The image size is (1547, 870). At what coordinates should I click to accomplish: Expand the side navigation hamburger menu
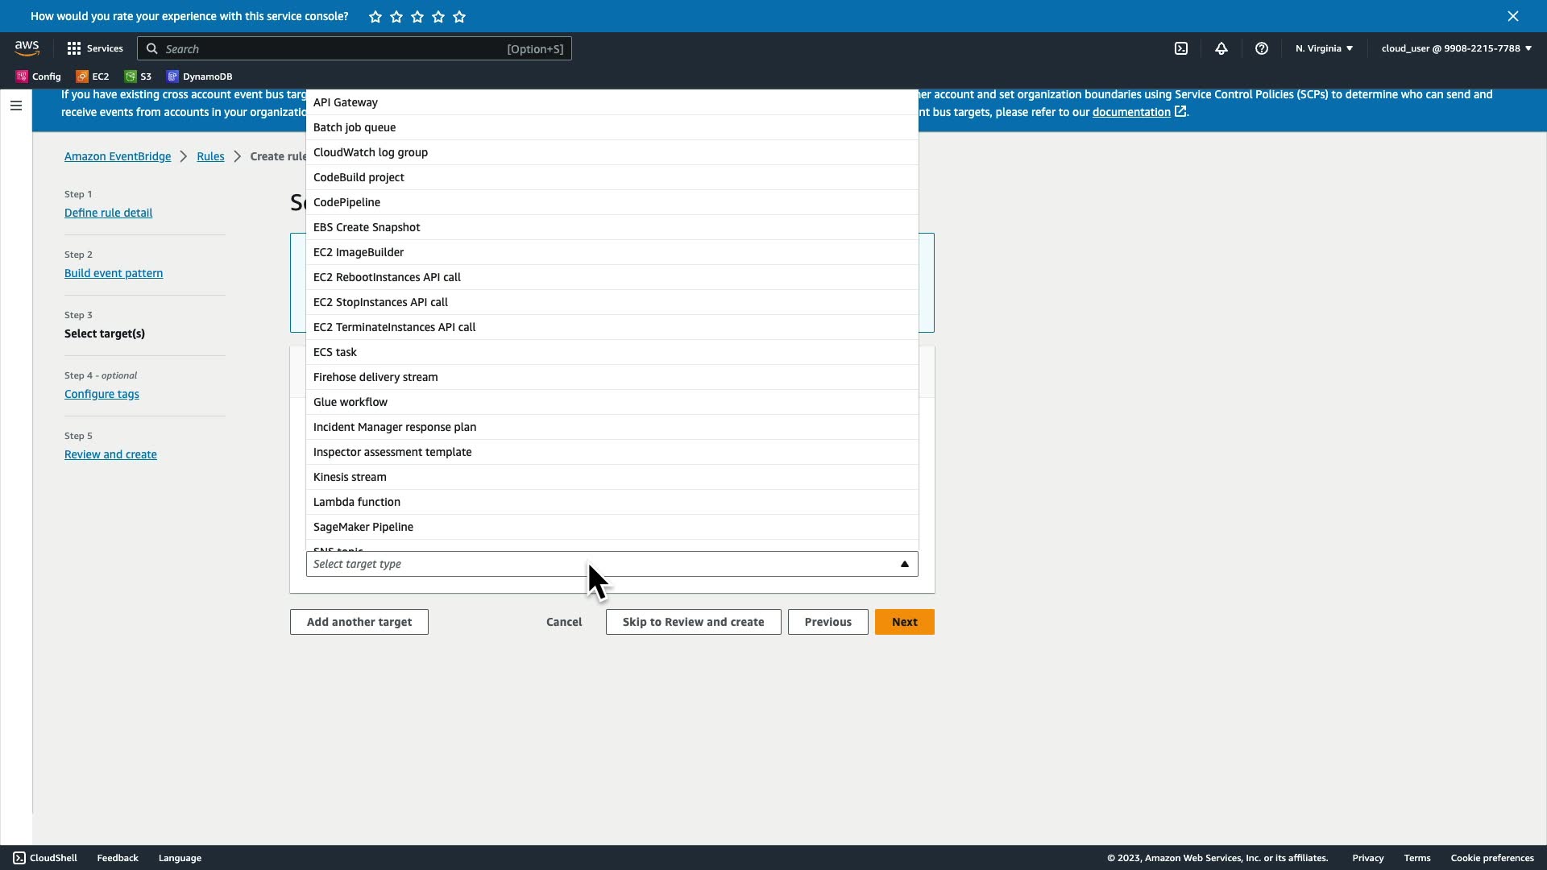tap(15, 106)
